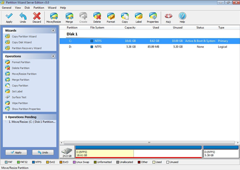
Task: Collapse the Operations panel section
Action: point(53,56)
